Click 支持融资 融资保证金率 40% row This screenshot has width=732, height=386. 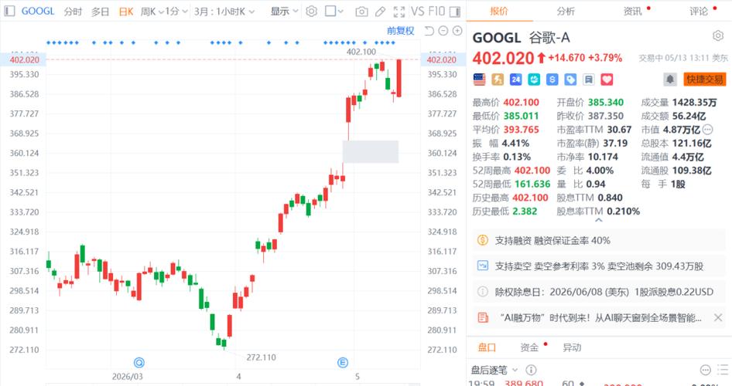[599, 240]
